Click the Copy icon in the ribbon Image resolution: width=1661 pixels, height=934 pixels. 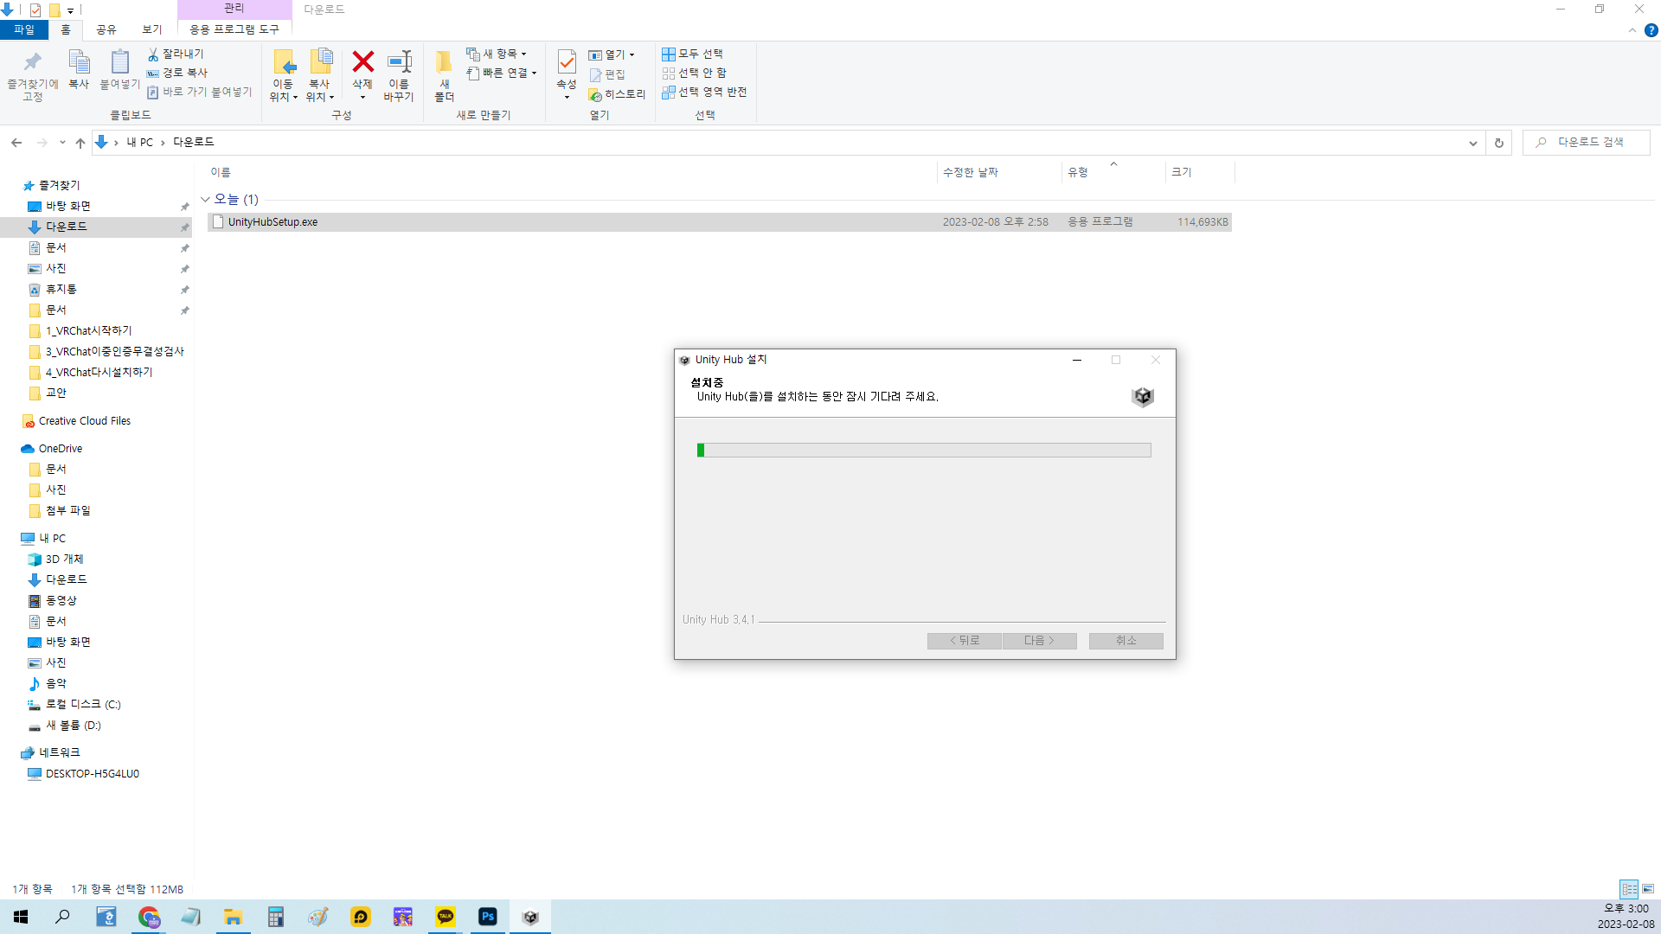pos(79,62)
